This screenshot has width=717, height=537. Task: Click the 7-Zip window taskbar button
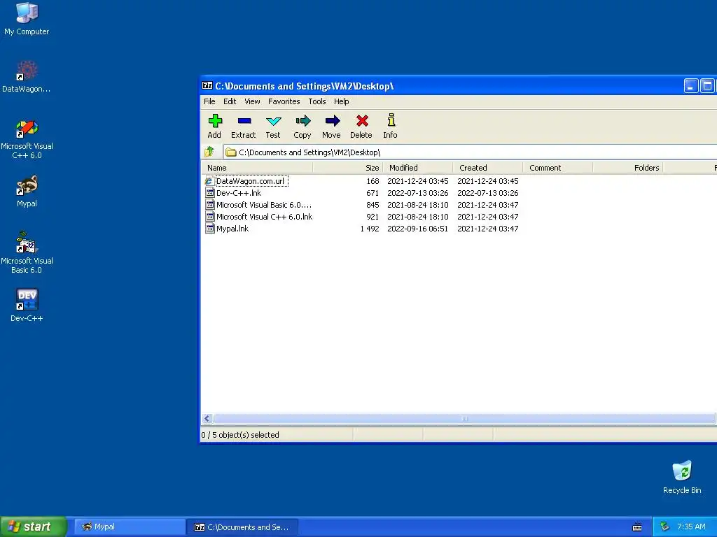tap(242, 527)
